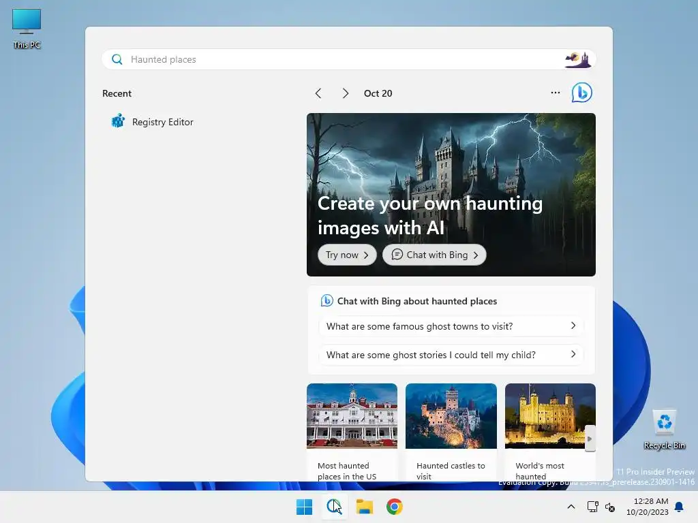Viewport: 698px width, 523px height.
Task: Open the Windows Start button
Action: click(305, 507)
